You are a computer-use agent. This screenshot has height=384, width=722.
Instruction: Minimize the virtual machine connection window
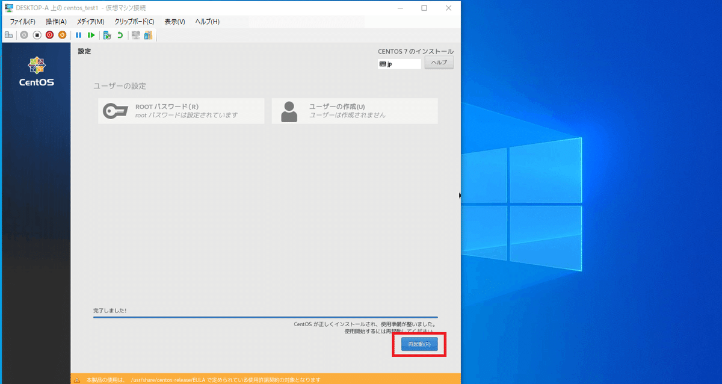400,8
